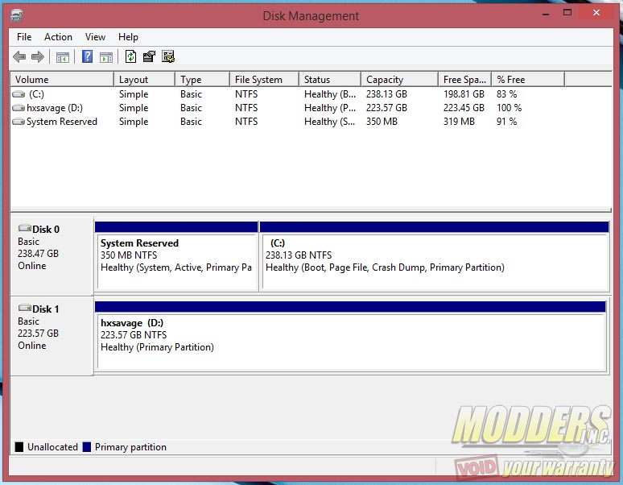This screenshot has width=623, height=485.
Task: Minimize the Disk Management window
Action: [x=546, y=14]
